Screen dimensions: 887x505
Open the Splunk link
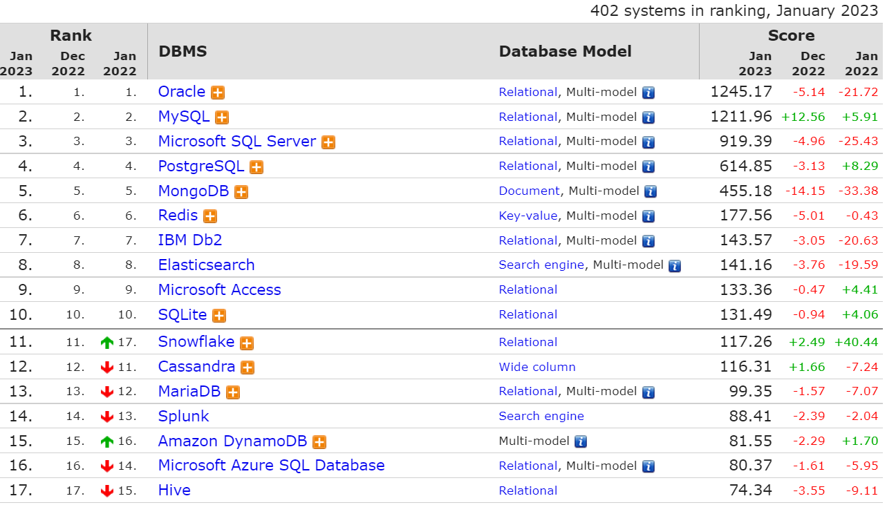point(184,417)
